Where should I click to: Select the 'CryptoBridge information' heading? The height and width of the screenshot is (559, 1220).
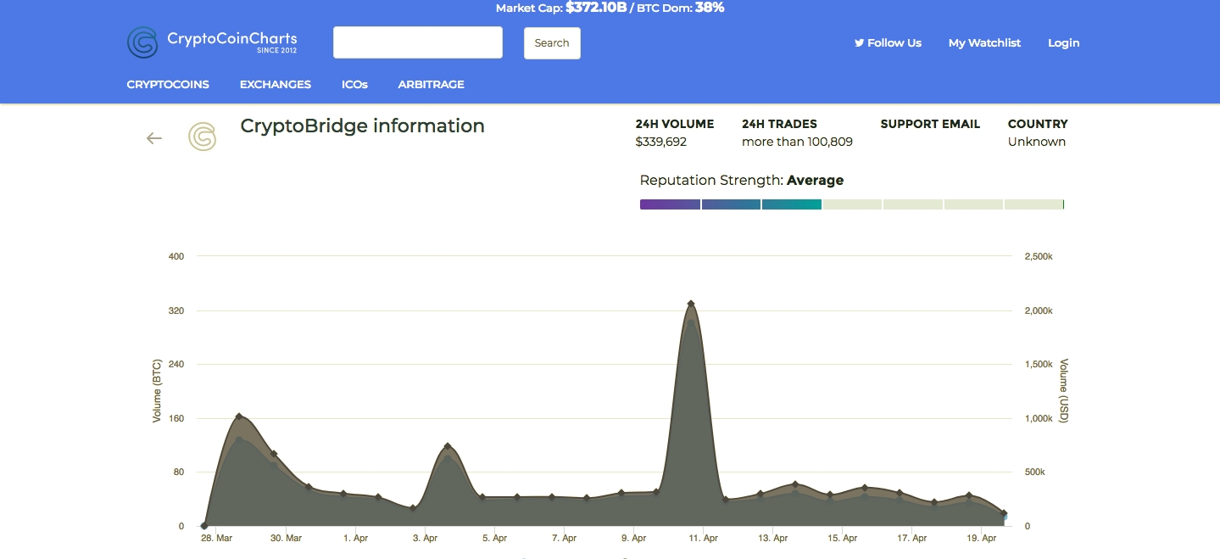click(363, 126)
